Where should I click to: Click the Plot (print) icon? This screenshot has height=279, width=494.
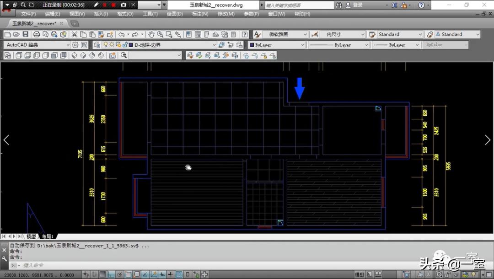coord(37,34)
